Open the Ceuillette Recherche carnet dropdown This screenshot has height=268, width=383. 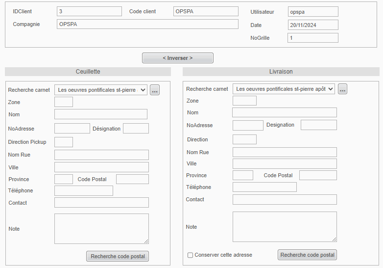pos(101,90)
